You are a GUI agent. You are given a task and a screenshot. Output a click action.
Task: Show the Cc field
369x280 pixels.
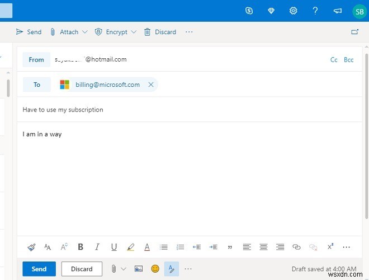[334, 59]
